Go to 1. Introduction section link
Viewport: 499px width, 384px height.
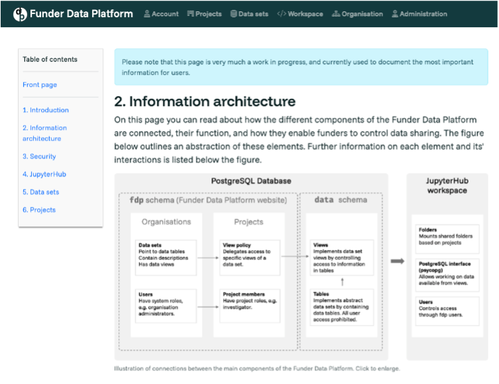[46, 110]
